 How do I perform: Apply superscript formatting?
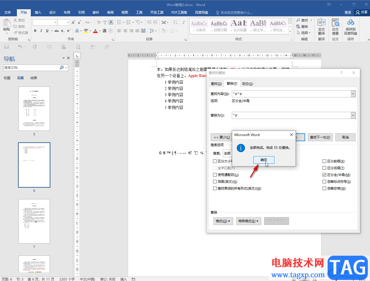69,31
